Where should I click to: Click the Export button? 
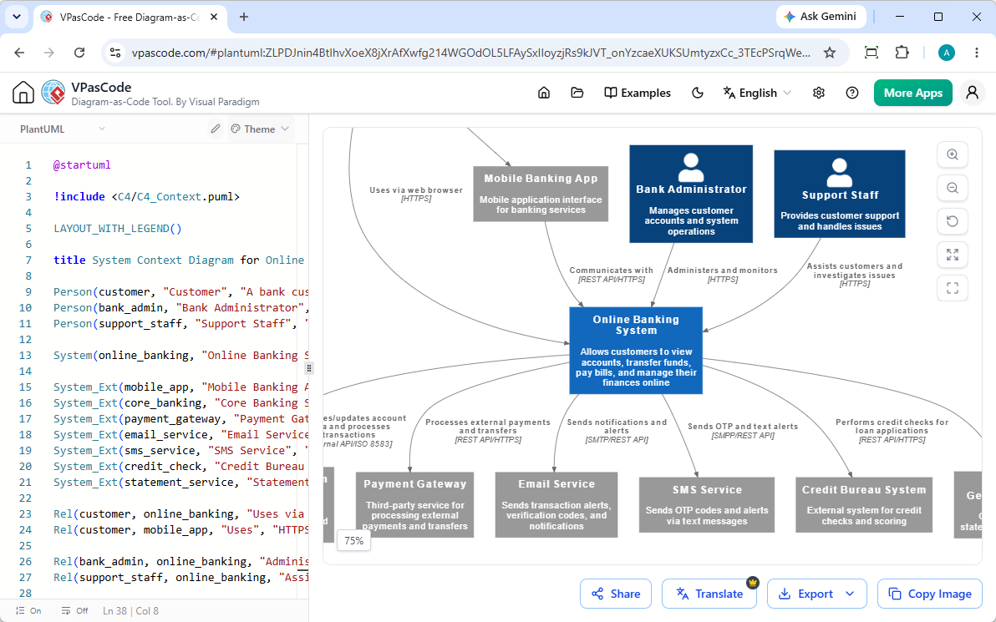coord(806,594)
